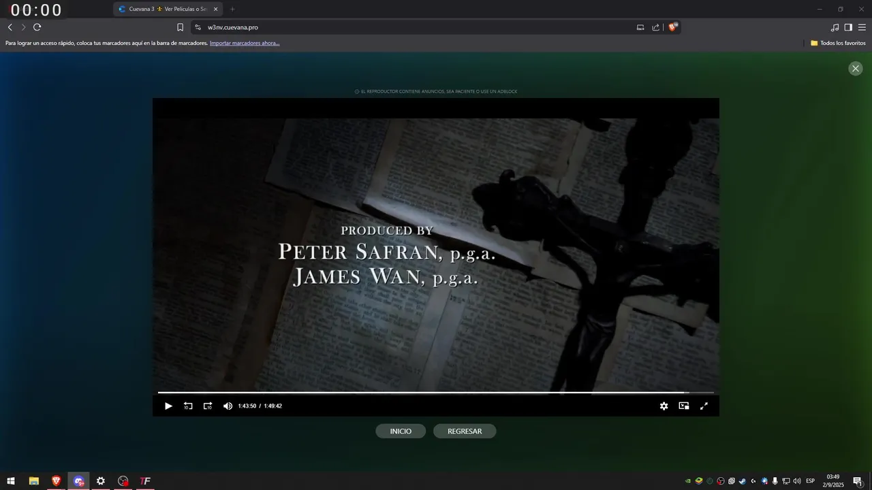This screenshot has width=872, height=490.
Task: Open the system volume control in tray
Action: click(797, 481)
